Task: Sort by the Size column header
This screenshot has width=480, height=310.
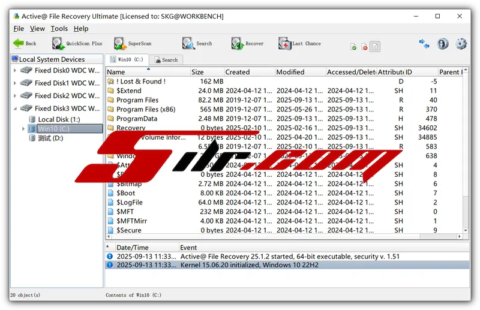Action: [207, 72]
